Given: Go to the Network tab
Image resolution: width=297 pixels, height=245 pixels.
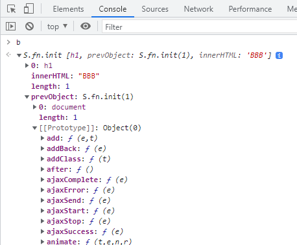Looking at the screenshot, I should click(198, 9).
